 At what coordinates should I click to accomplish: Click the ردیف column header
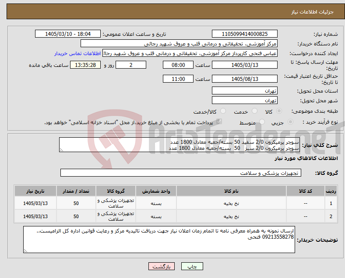(331, 191)
